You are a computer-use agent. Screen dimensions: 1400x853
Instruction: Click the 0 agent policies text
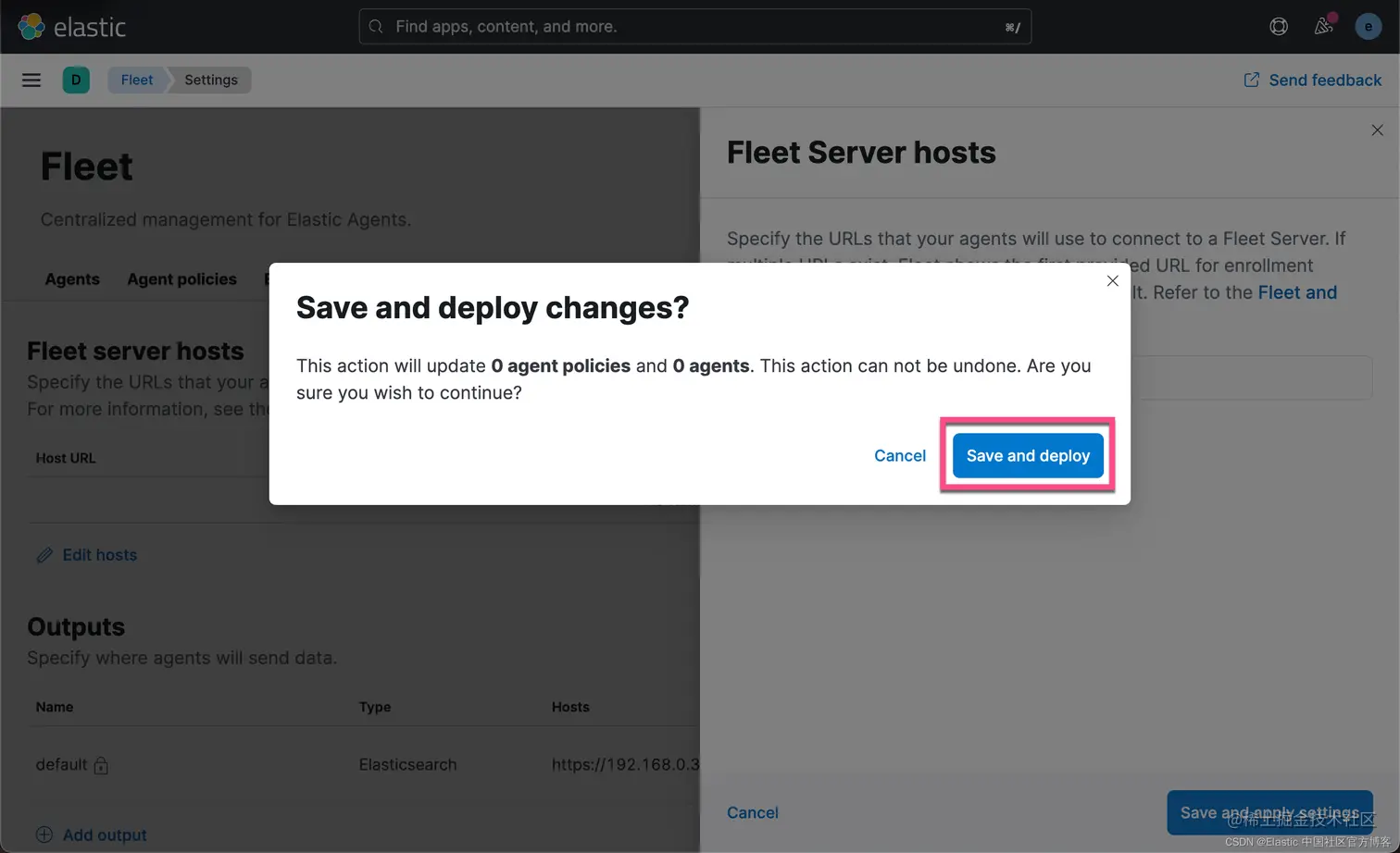561,366
